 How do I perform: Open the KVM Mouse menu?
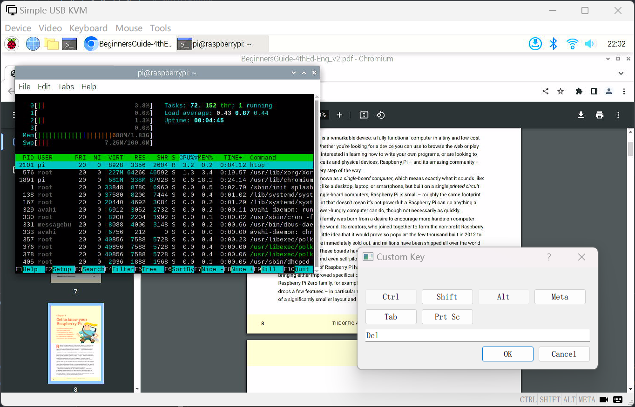tap(129, 28)
